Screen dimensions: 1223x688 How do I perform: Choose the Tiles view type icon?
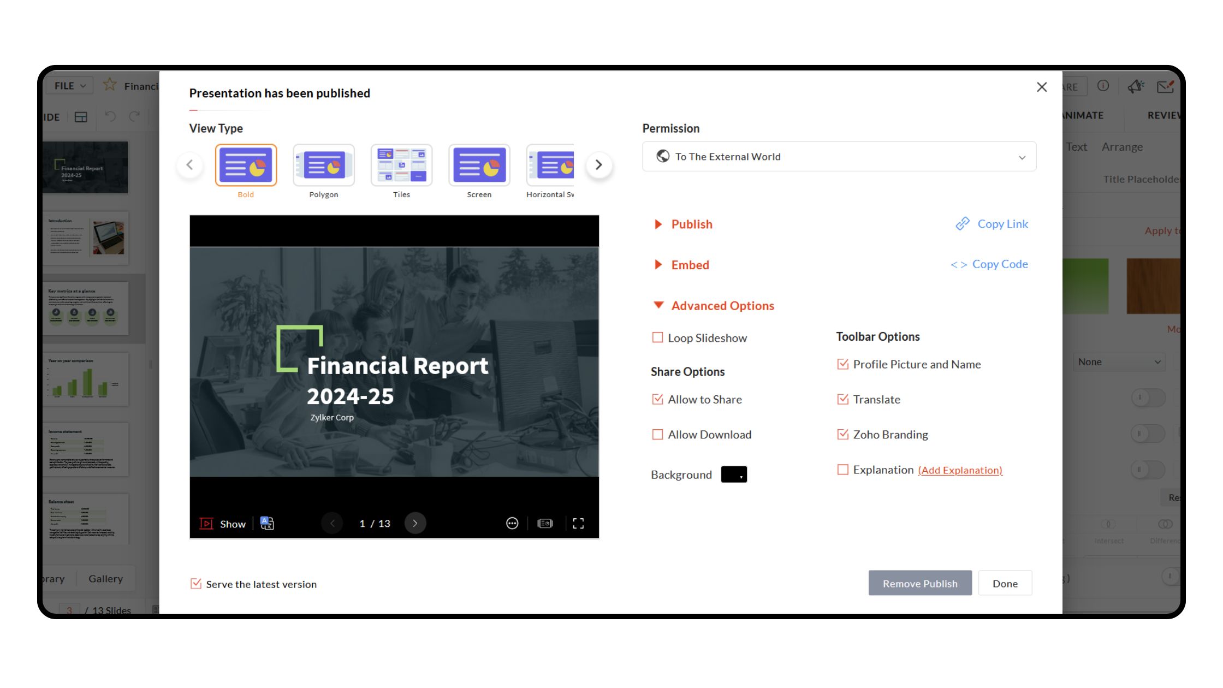401,165
